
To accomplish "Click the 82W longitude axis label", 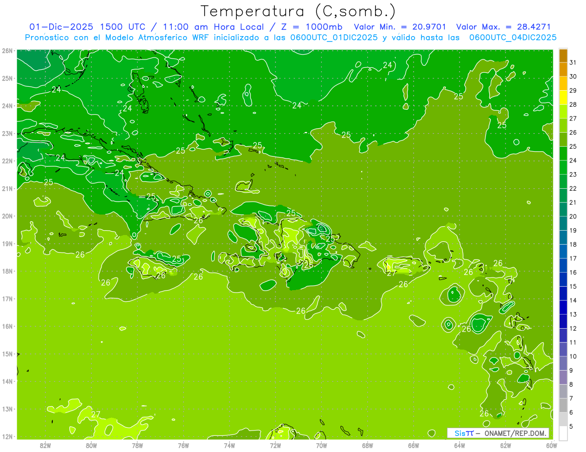I will pos(45,445).
